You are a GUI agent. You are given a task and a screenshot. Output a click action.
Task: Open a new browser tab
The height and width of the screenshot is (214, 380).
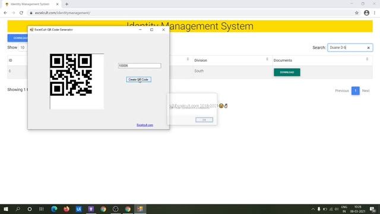click(66, 4)
